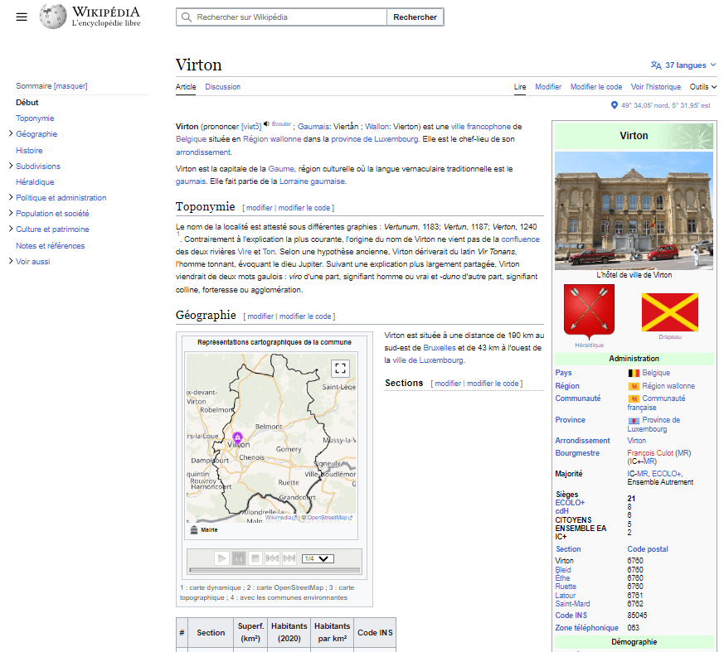The width and height of the screenshot is (724, 652).
Task: Click the purple town hall map marker
Action: click(x=237, y=437)
